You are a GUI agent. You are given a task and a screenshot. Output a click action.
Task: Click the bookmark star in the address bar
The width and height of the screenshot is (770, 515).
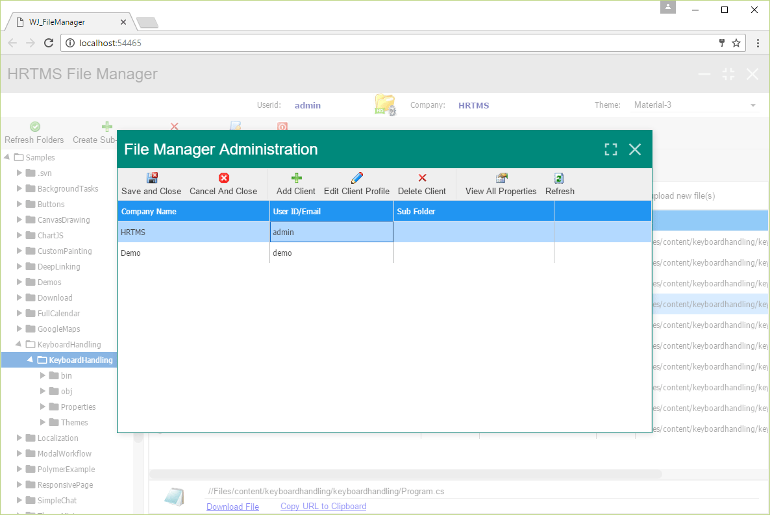pyautogui.click(x=737, y=42)
